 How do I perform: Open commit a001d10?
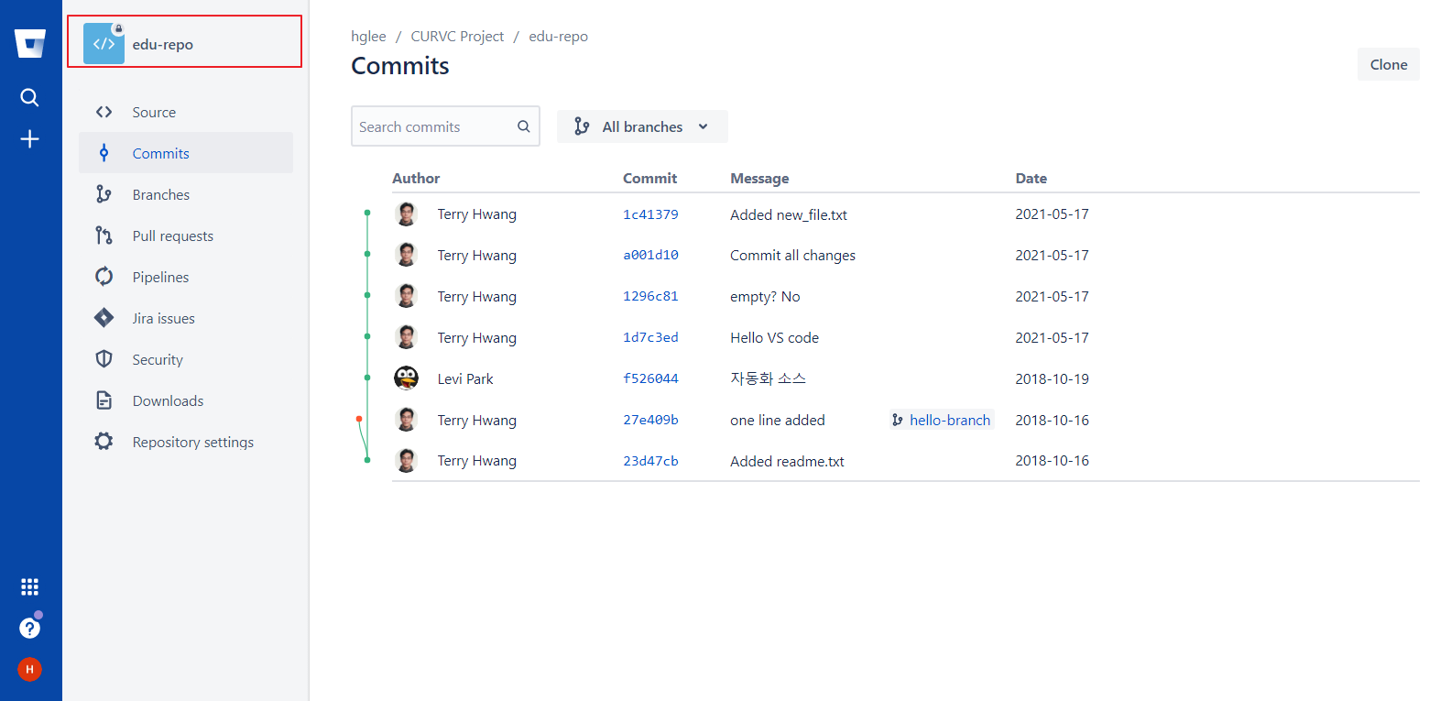[650, 255]
